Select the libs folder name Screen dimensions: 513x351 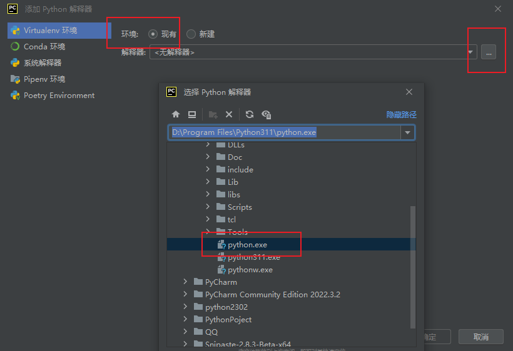point(234,195)
